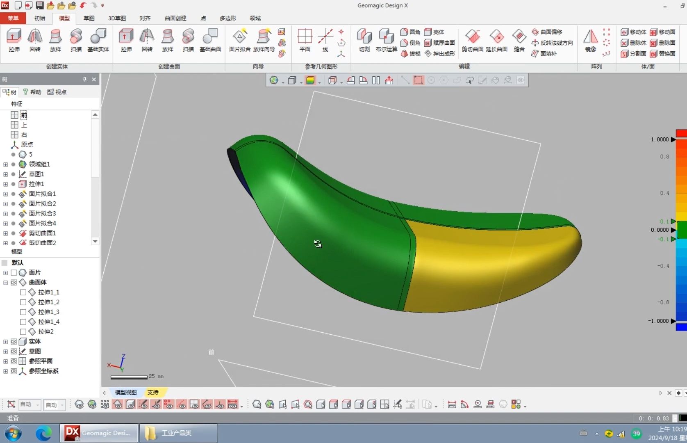Image resolution: width=687 pixels, height=443 pixels.
Task: Switch to the 领域 ribbon tab
Action: click(x=255, y=18)
